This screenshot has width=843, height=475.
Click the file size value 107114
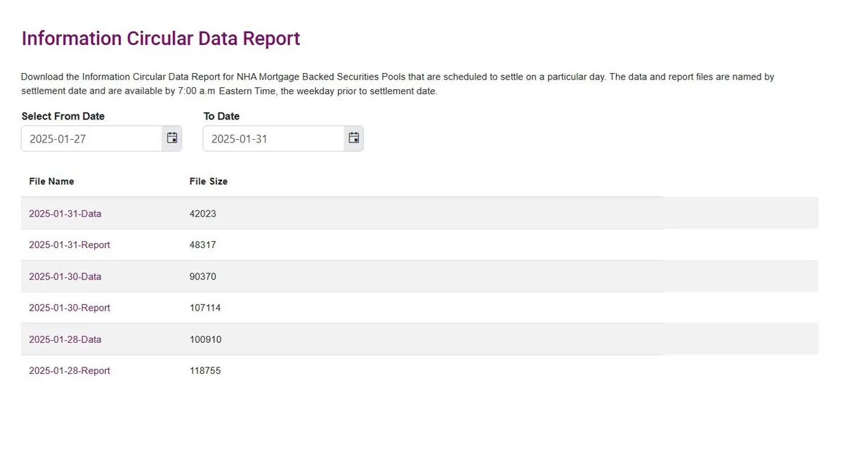[205, 308]
